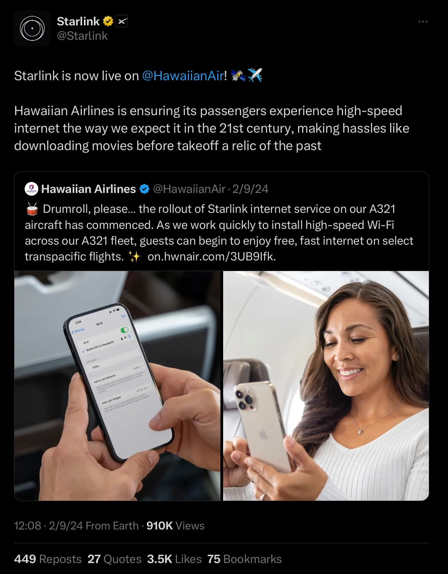View the phone Wi-Fi settings photo
The width and height of the screenshot is (448, 574).
pyautogui.click(x=117, y=386)
